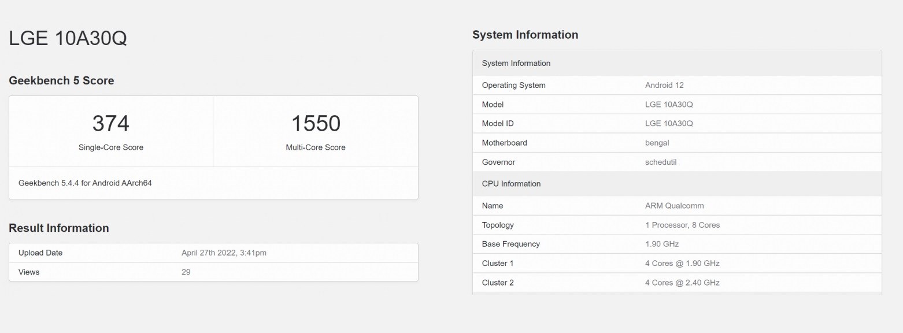Select the "Multi-Core Score" label

[x=316, y=147]
